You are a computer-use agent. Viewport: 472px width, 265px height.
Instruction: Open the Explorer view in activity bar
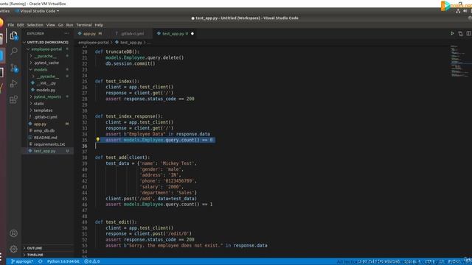[13, 36]
